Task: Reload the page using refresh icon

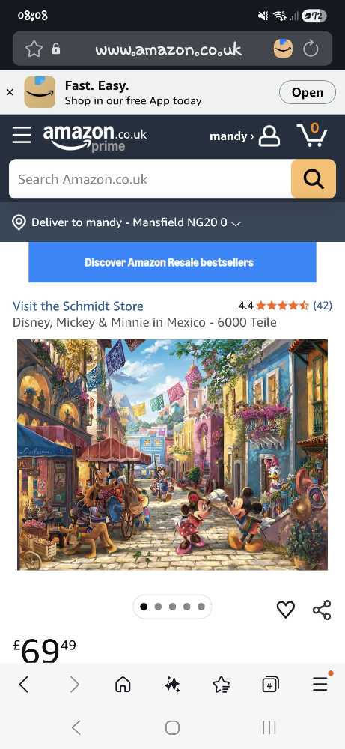Action: (311, 49)
